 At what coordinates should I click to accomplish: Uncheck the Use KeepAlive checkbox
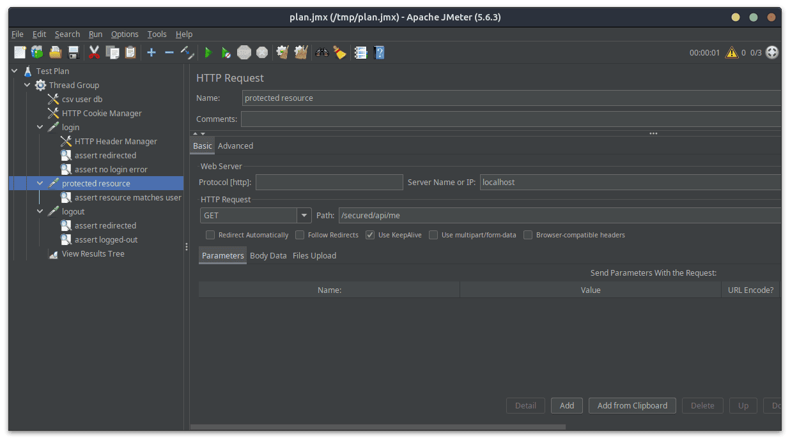click(370, 235)
